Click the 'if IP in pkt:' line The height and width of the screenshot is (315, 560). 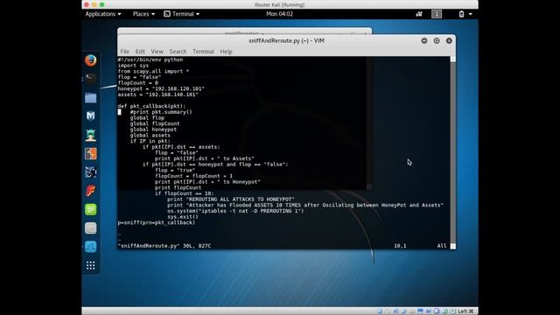(x=150, y=141)
